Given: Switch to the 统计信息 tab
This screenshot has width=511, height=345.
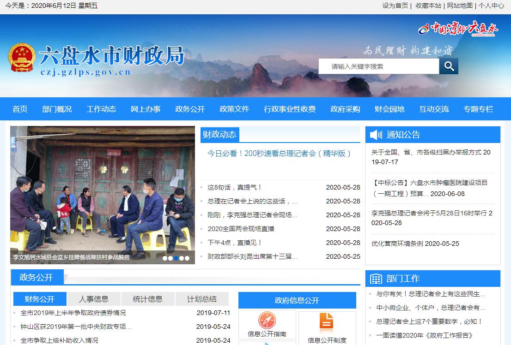Looking at the screenshot, I should click(x=148, y=299).
